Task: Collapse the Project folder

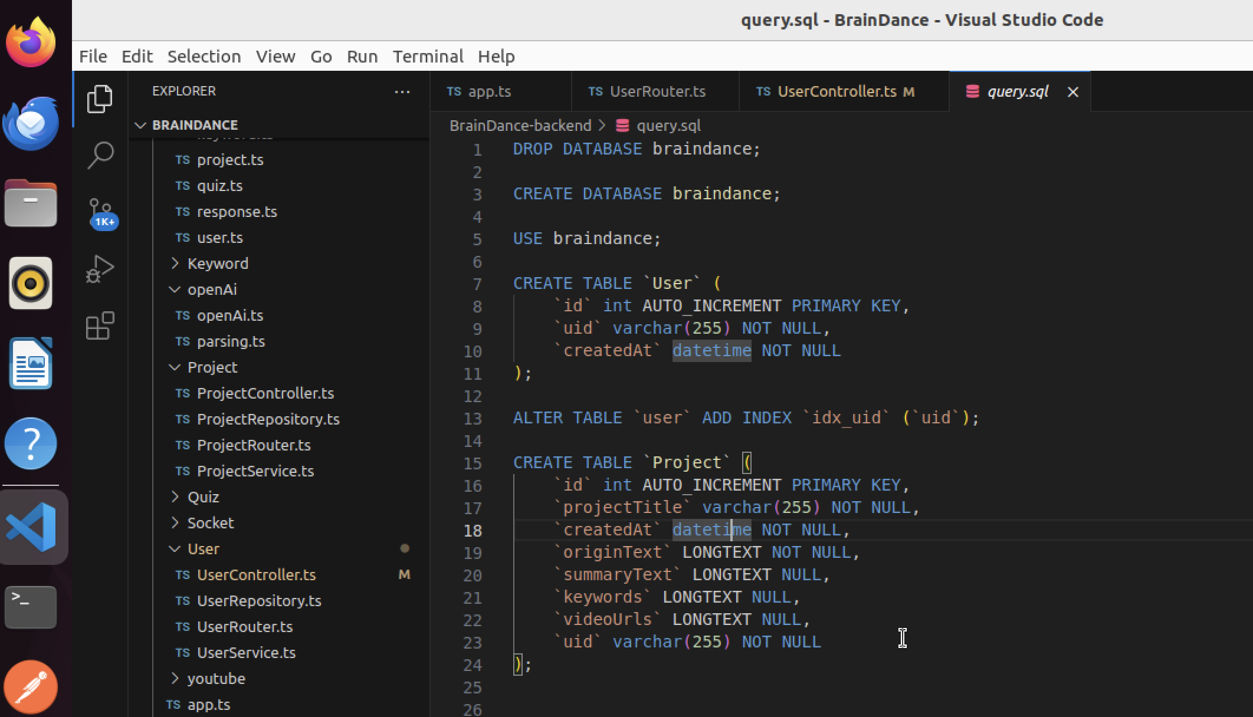Action: [x=175, y=367]
